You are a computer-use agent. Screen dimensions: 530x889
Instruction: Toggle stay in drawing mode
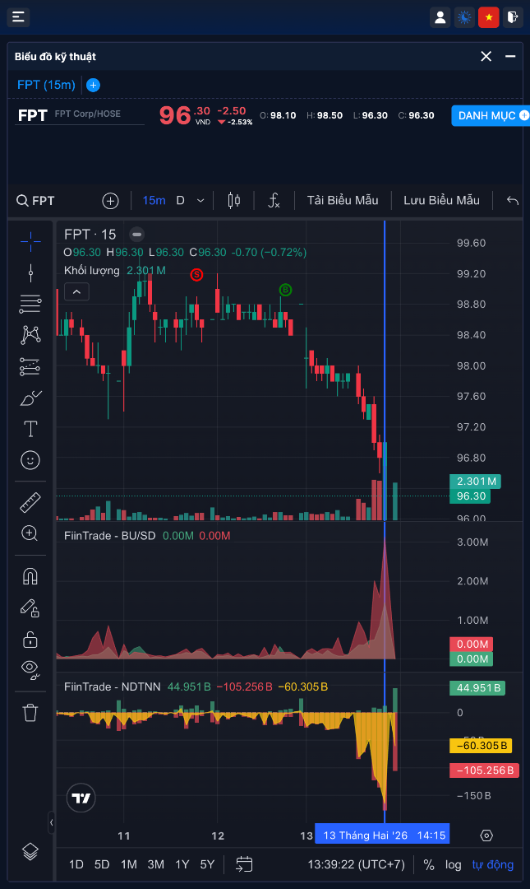(x=30, y=608)
